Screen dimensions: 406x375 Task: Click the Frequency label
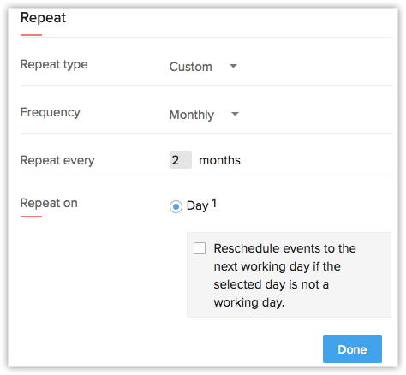(x=51, y=112)
